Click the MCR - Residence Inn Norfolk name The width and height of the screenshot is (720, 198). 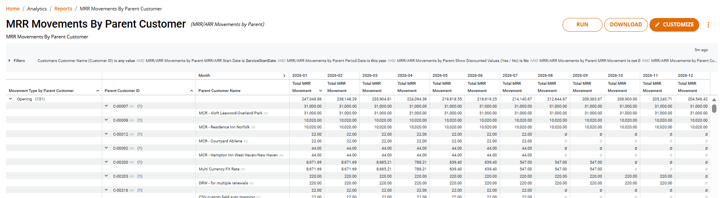(224, 127)
